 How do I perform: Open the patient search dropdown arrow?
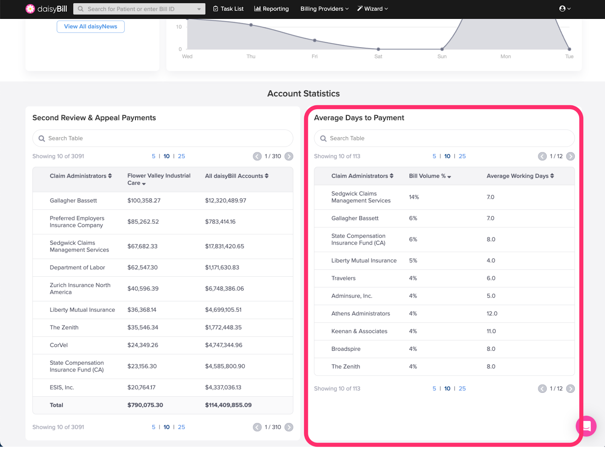(x=199, y=9)
